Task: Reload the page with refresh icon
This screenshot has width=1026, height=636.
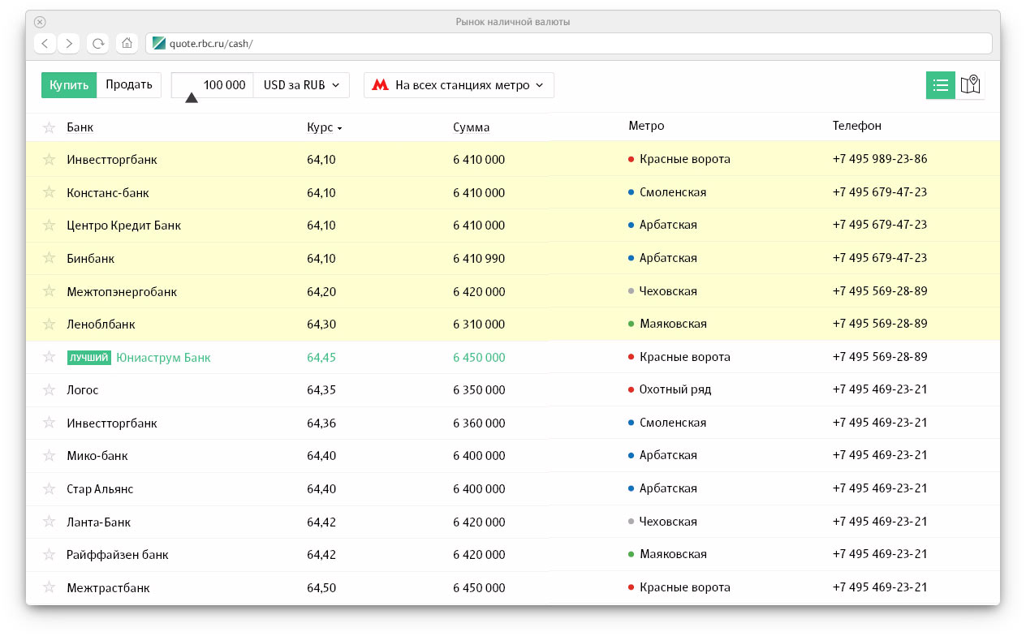Action: (x=98, y=43)
